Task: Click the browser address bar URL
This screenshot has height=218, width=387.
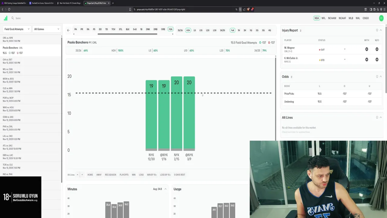Action: pyautogui.click(x=161, y=9)
